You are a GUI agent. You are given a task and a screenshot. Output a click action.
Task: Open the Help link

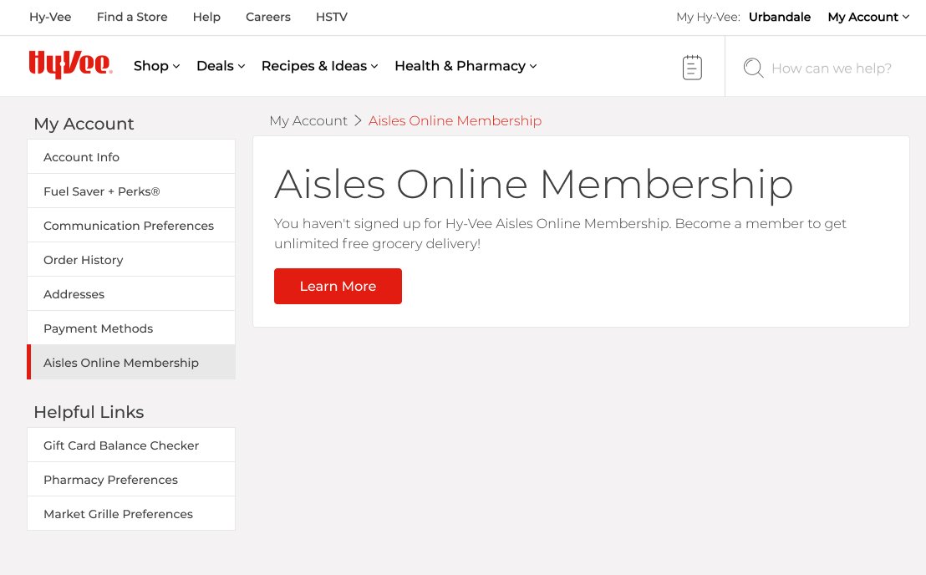pos(206,17)
